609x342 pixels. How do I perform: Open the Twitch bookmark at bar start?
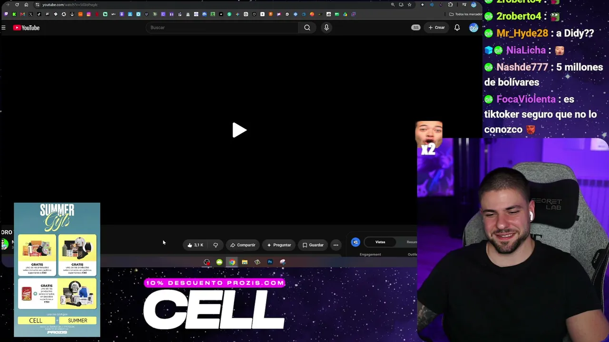(6, 14)
